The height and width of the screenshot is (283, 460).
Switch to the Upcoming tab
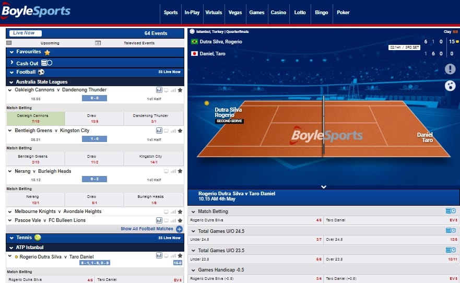[50, 43]
